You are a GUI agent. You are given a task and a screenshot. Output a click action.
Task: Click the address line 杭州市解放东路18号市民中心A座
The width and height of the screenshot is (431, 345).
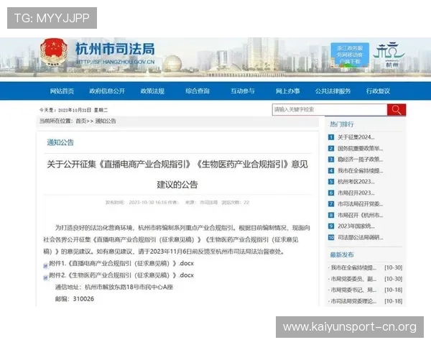[x=129, y=287]
